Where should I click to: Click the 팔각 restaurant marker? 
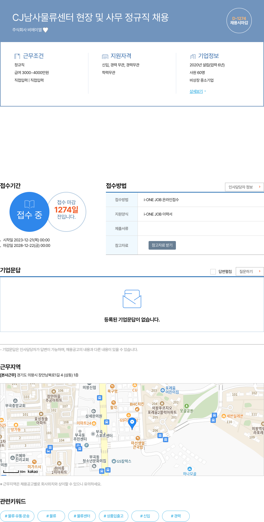click(x=114, y=403)
